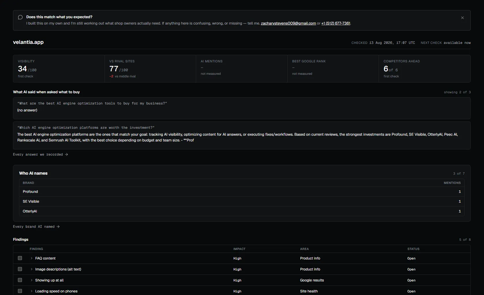
Task: Click the Area column header in Findings
Action: 304,249
